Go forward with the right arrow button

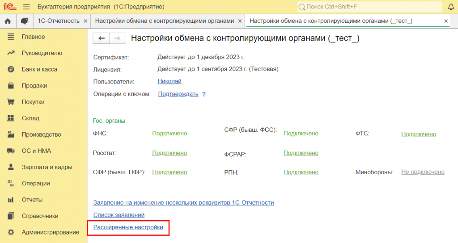point(118,38)
